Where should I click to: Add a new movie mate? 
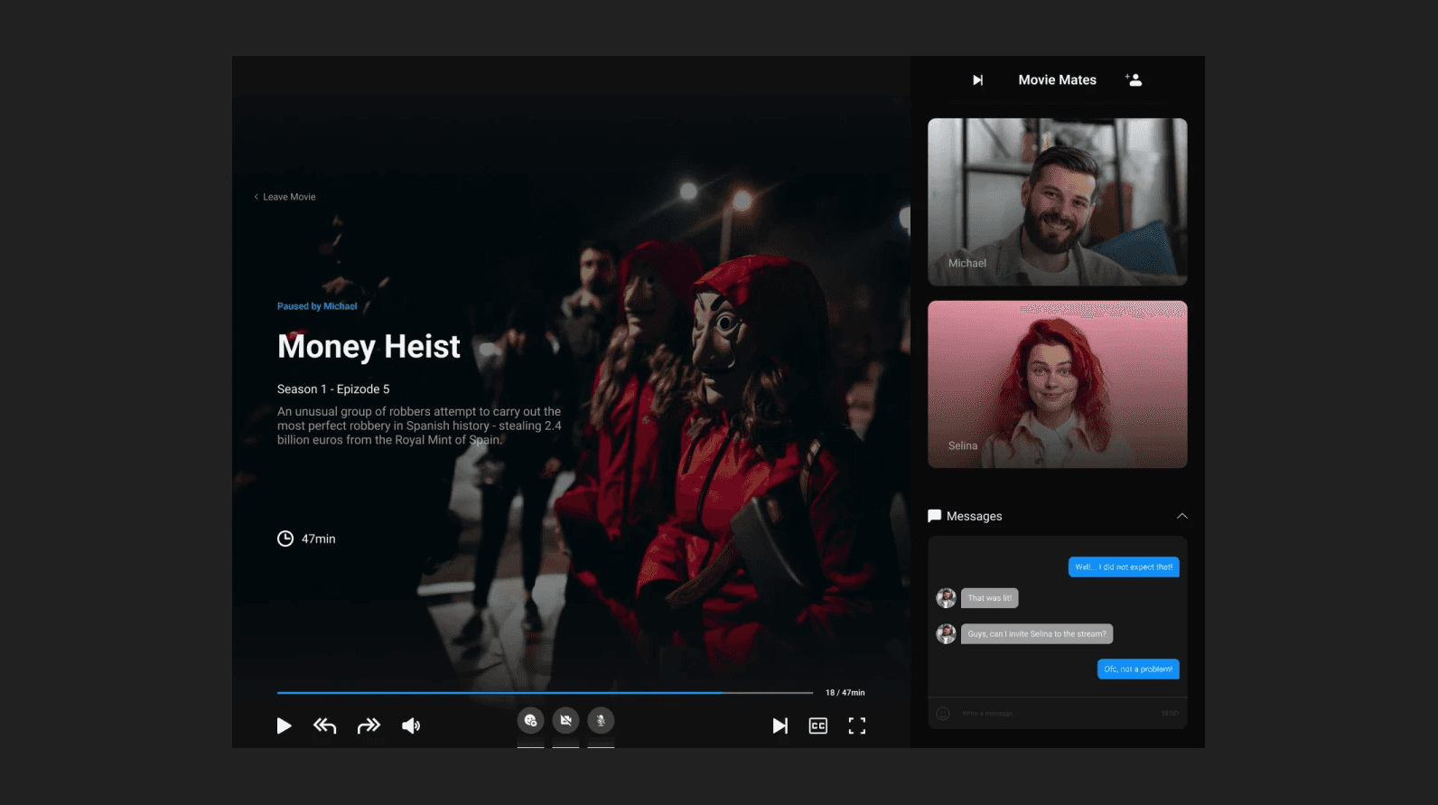(1134, 80)
